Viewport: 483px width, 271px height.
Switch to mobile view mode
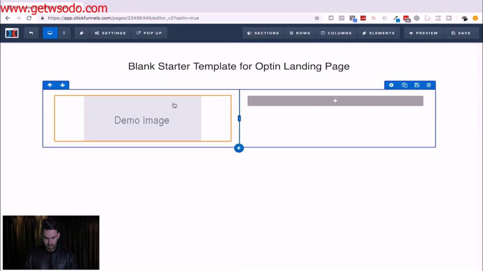pyautogui.click(x=64, y=33)
